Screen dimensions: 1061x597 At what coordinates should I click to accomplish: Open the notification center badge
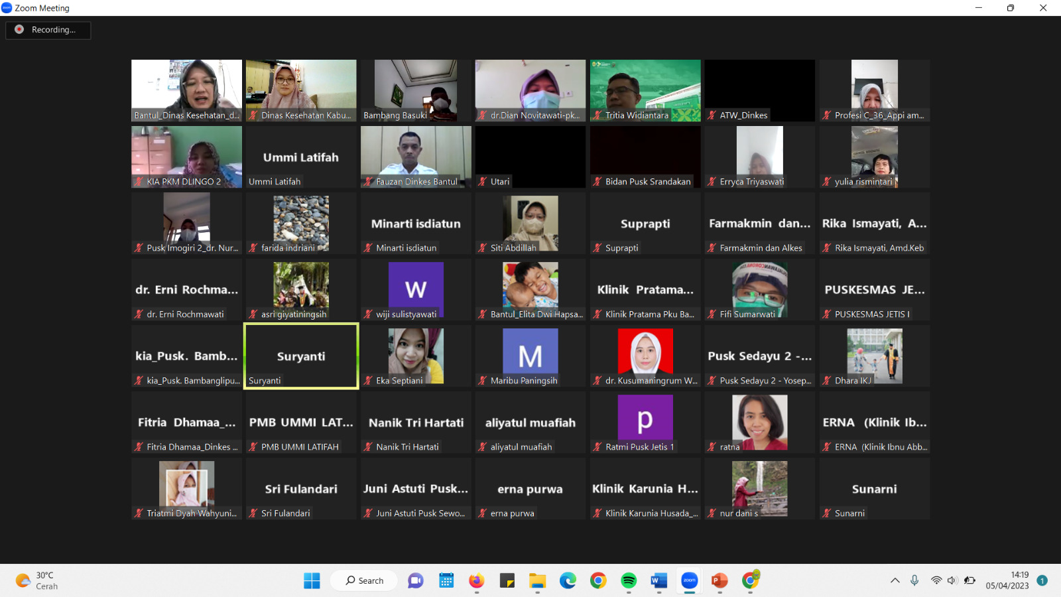[x=1042, y=581]
